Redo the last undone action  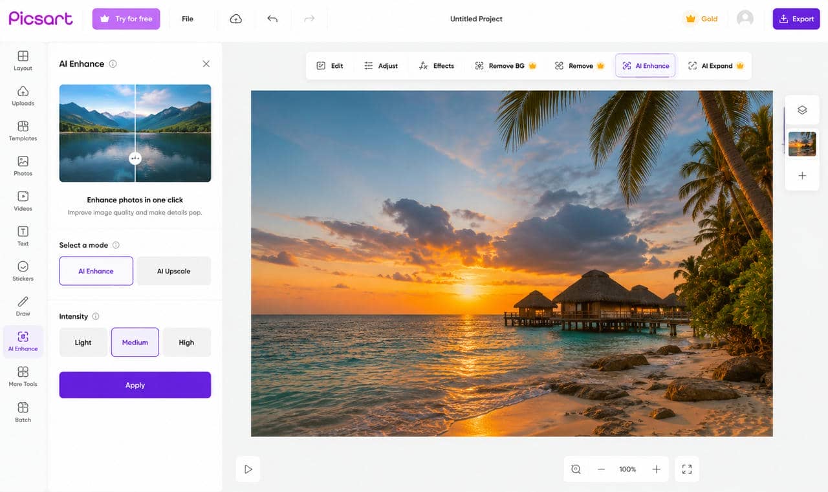[x=309, y=19]
